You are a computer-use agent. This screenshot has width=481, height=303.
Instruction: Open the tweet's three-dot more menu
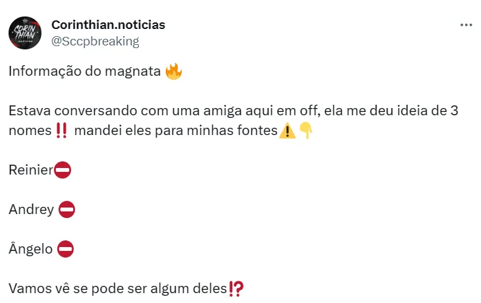[x=466, y=25]
